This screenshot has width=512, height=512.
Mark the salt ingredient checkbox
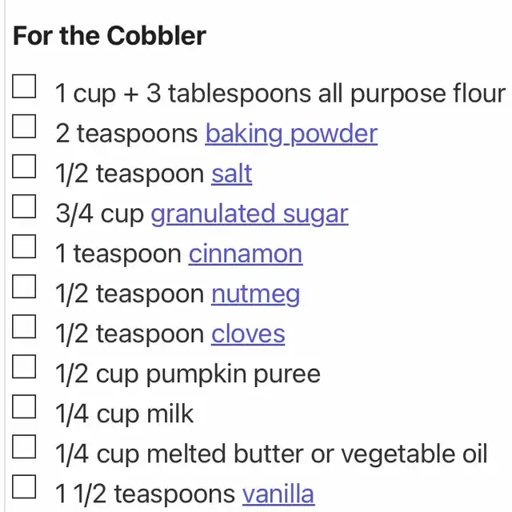[24, 166]
